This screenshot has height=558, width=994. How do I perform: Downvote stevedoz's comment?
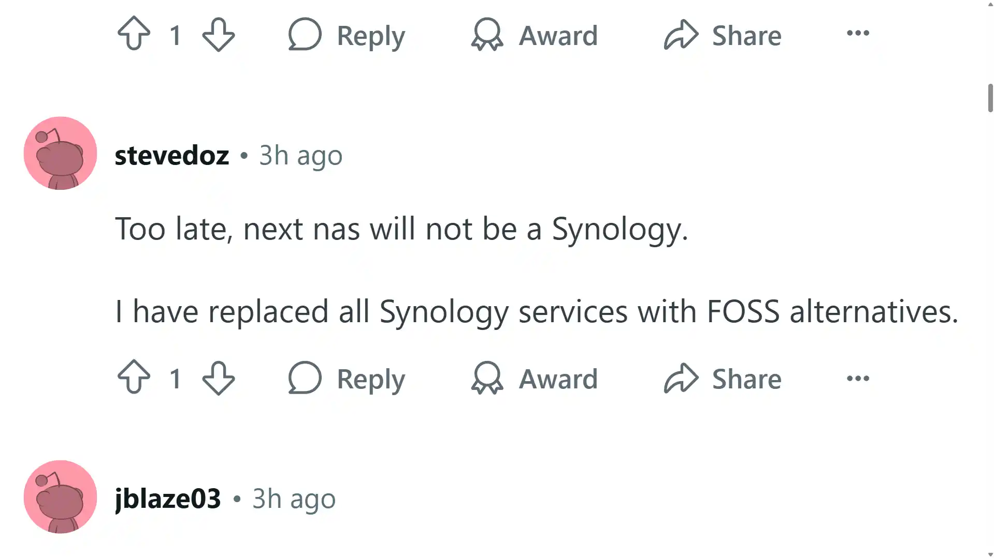(218, 378)
